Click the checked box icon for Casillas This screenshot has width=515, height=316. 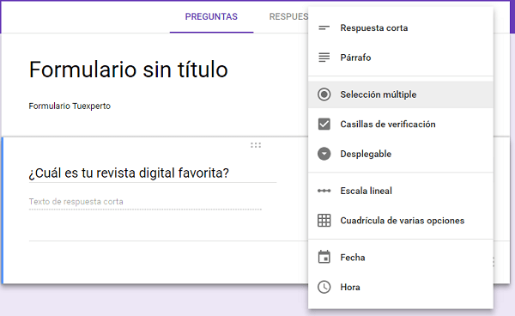coord(324,125)
